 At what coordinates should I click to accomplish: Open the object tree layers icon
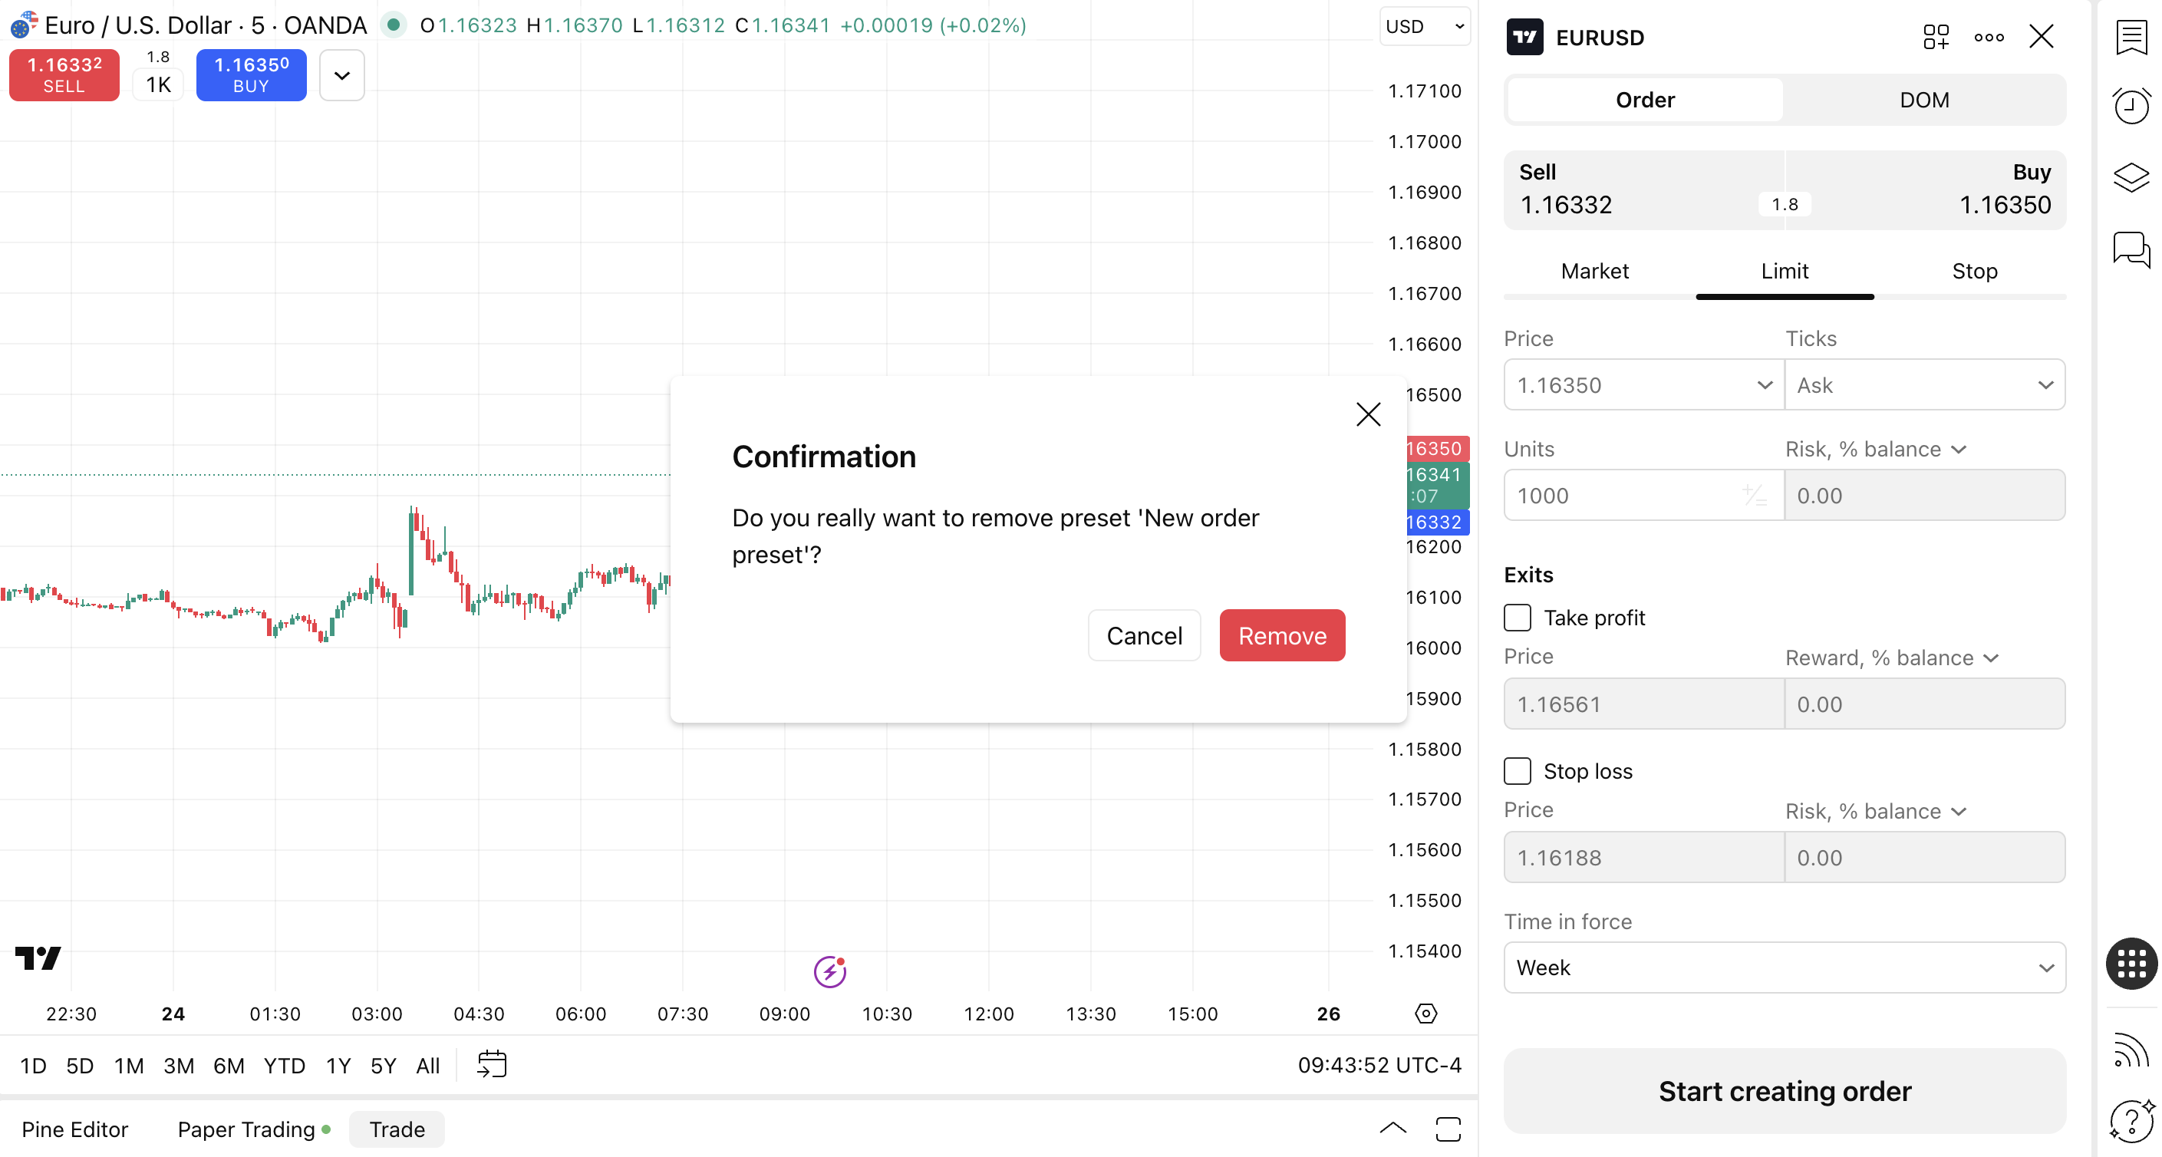point(2131,177)
